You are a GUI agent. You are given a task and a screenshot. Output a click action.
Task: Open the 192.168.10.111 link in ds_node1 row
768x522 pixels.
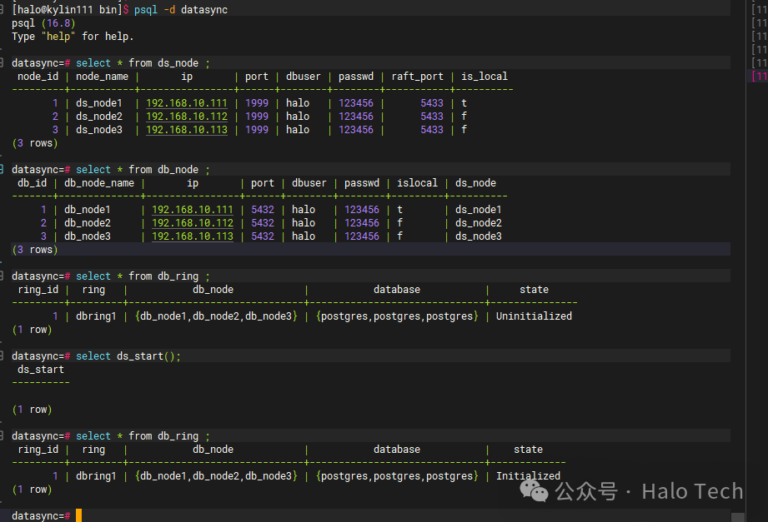pos(186,103)
